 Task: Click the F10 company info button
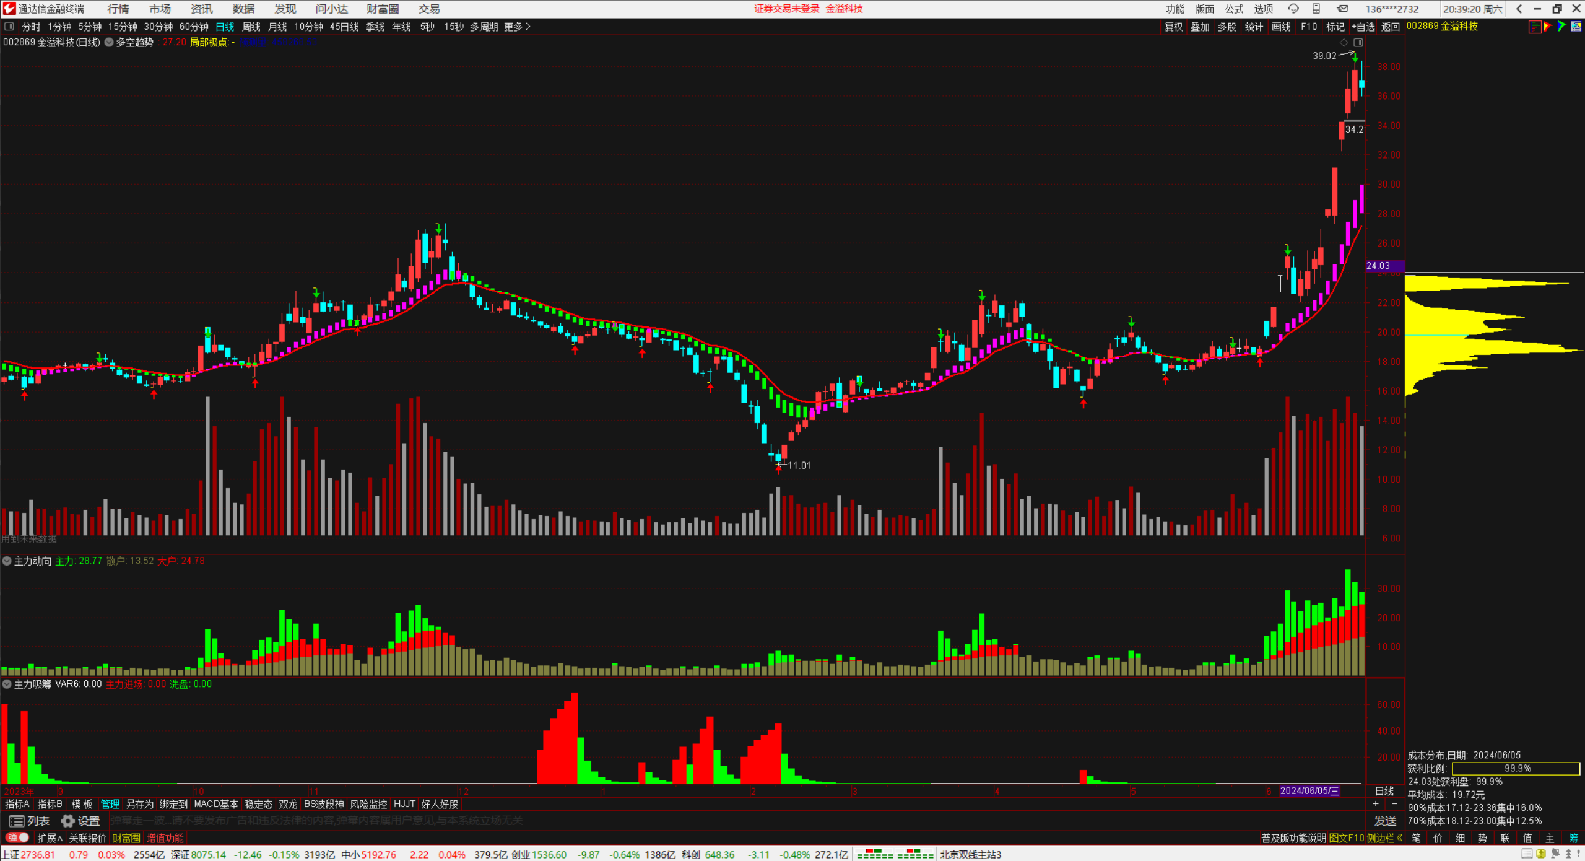[x=1309, y=27]
